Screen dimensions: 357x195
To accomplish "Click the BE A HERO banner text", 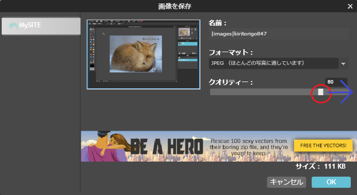I will click(167, 146).
